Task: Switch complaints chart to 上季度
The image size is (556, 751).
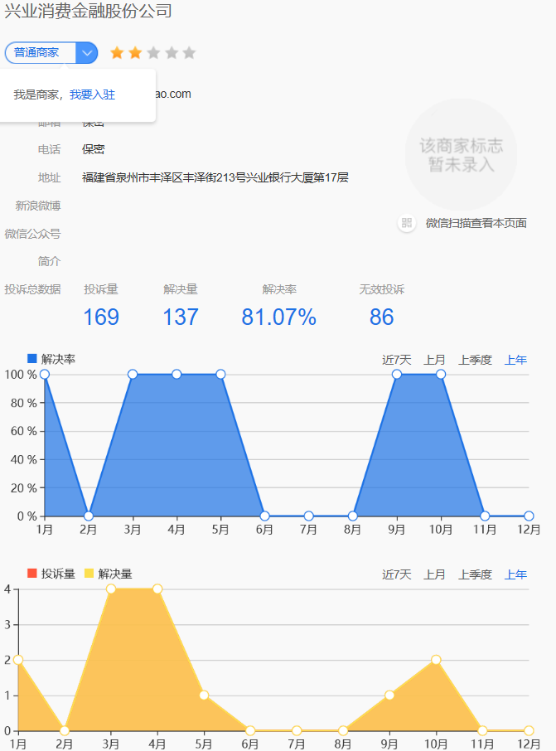Action: coord(475,574)
